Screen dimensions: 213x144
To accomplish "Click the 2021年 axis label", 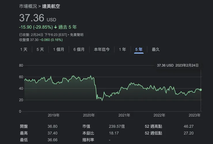I will (124, 115).
